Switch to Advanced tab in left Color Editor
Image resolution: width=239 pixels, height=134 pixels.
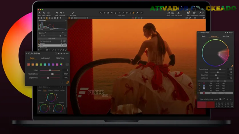tap(45, 58)
